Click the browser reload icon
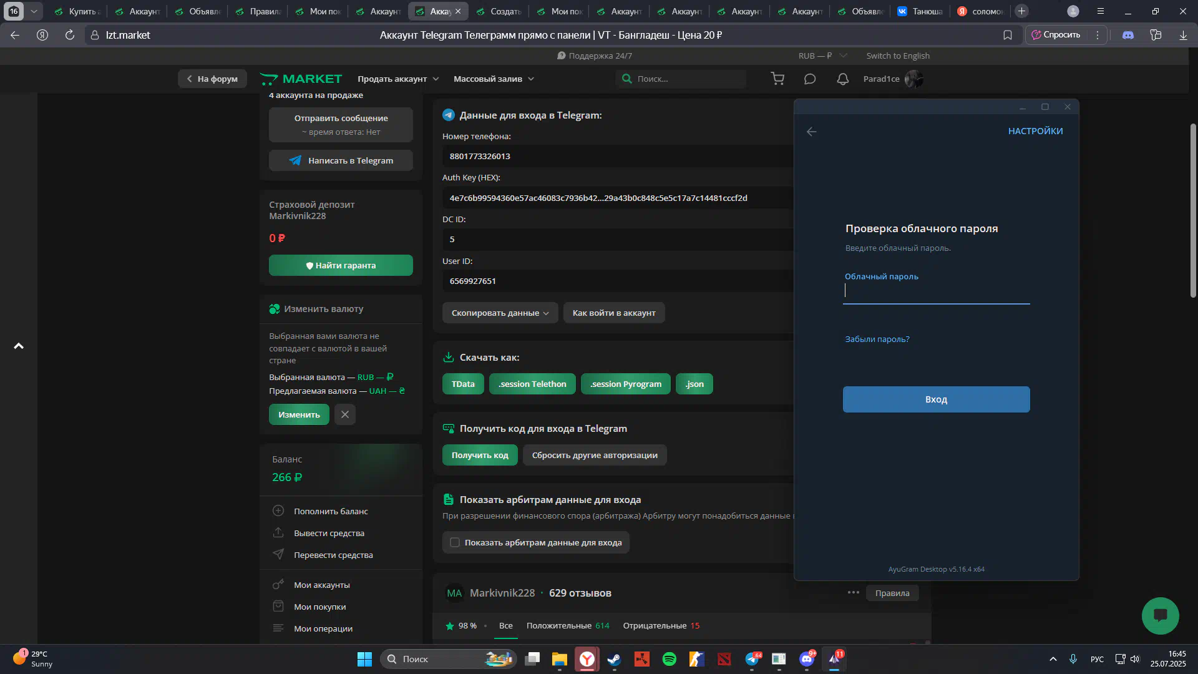Image resolution: width=1198 pixels, height=674 pixels. point(70,35)
